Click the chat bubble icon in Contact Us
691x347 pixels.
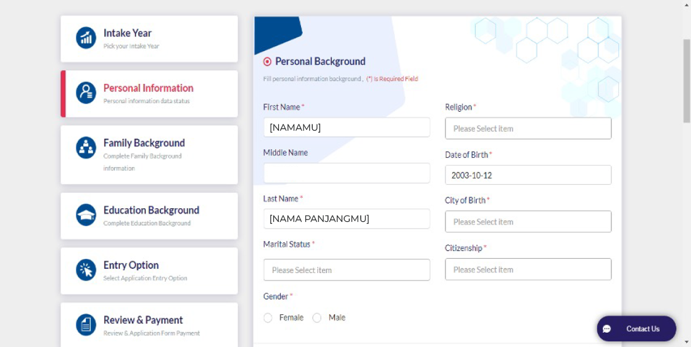click(607, 329)
